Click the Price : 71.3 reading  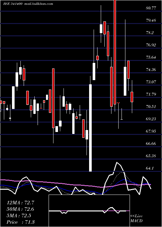pyautogui.click(x=20, y=222)
